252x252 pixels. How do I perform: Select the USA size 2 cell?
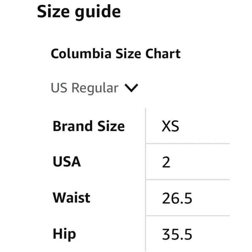(x=166, y=162)
